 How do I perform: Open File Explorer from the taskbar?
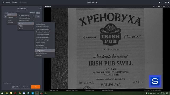click(x=6, y=93)
